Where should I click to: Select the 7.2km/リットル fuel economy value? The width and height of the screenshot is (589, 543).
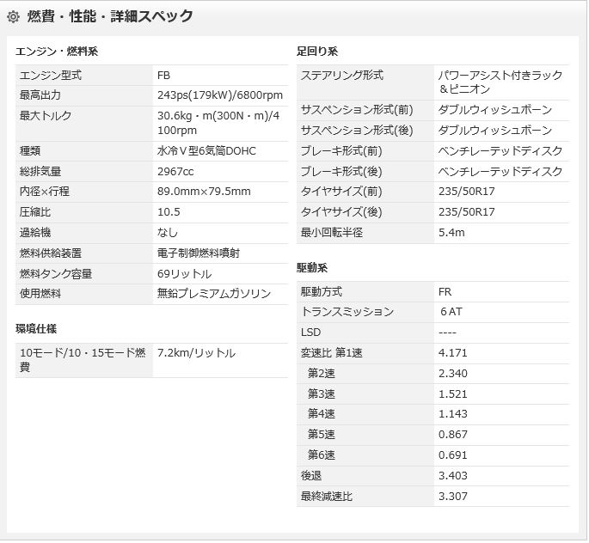pyautogui.click(x=196, y=353)
